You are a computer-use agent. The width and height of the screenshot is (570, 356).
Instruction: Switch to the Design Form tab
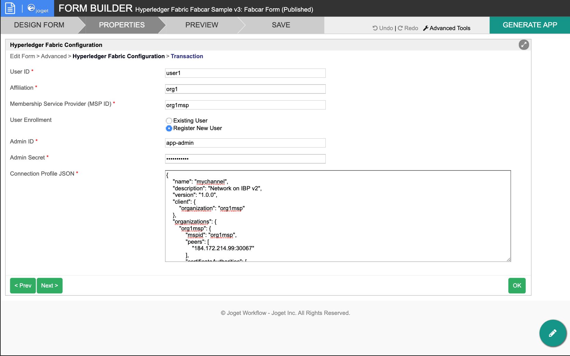(x=39, y=25)
